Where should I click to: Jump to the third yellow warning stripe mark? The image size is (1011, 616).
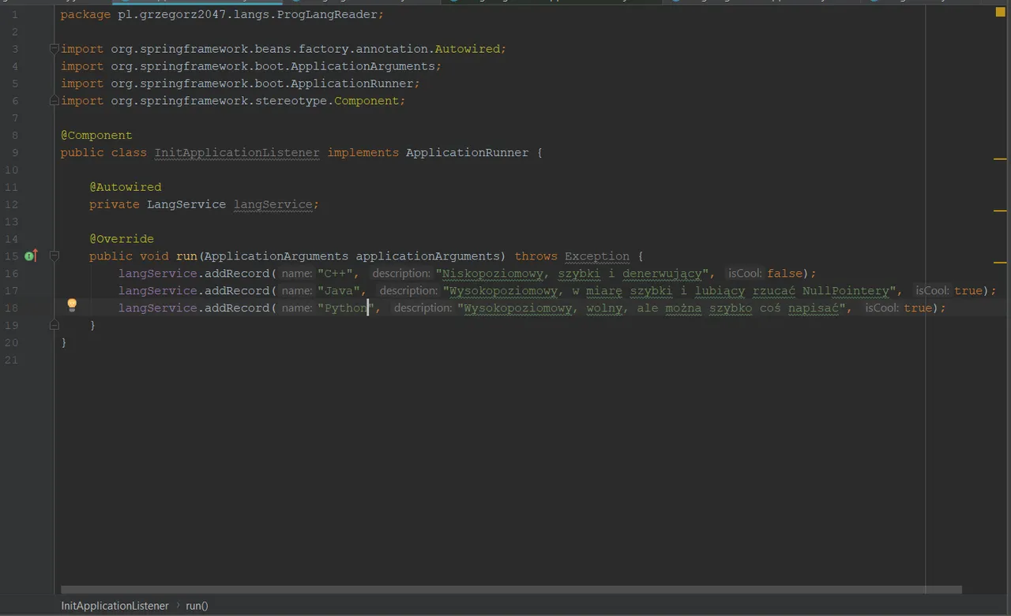[x=1000, y=262]
